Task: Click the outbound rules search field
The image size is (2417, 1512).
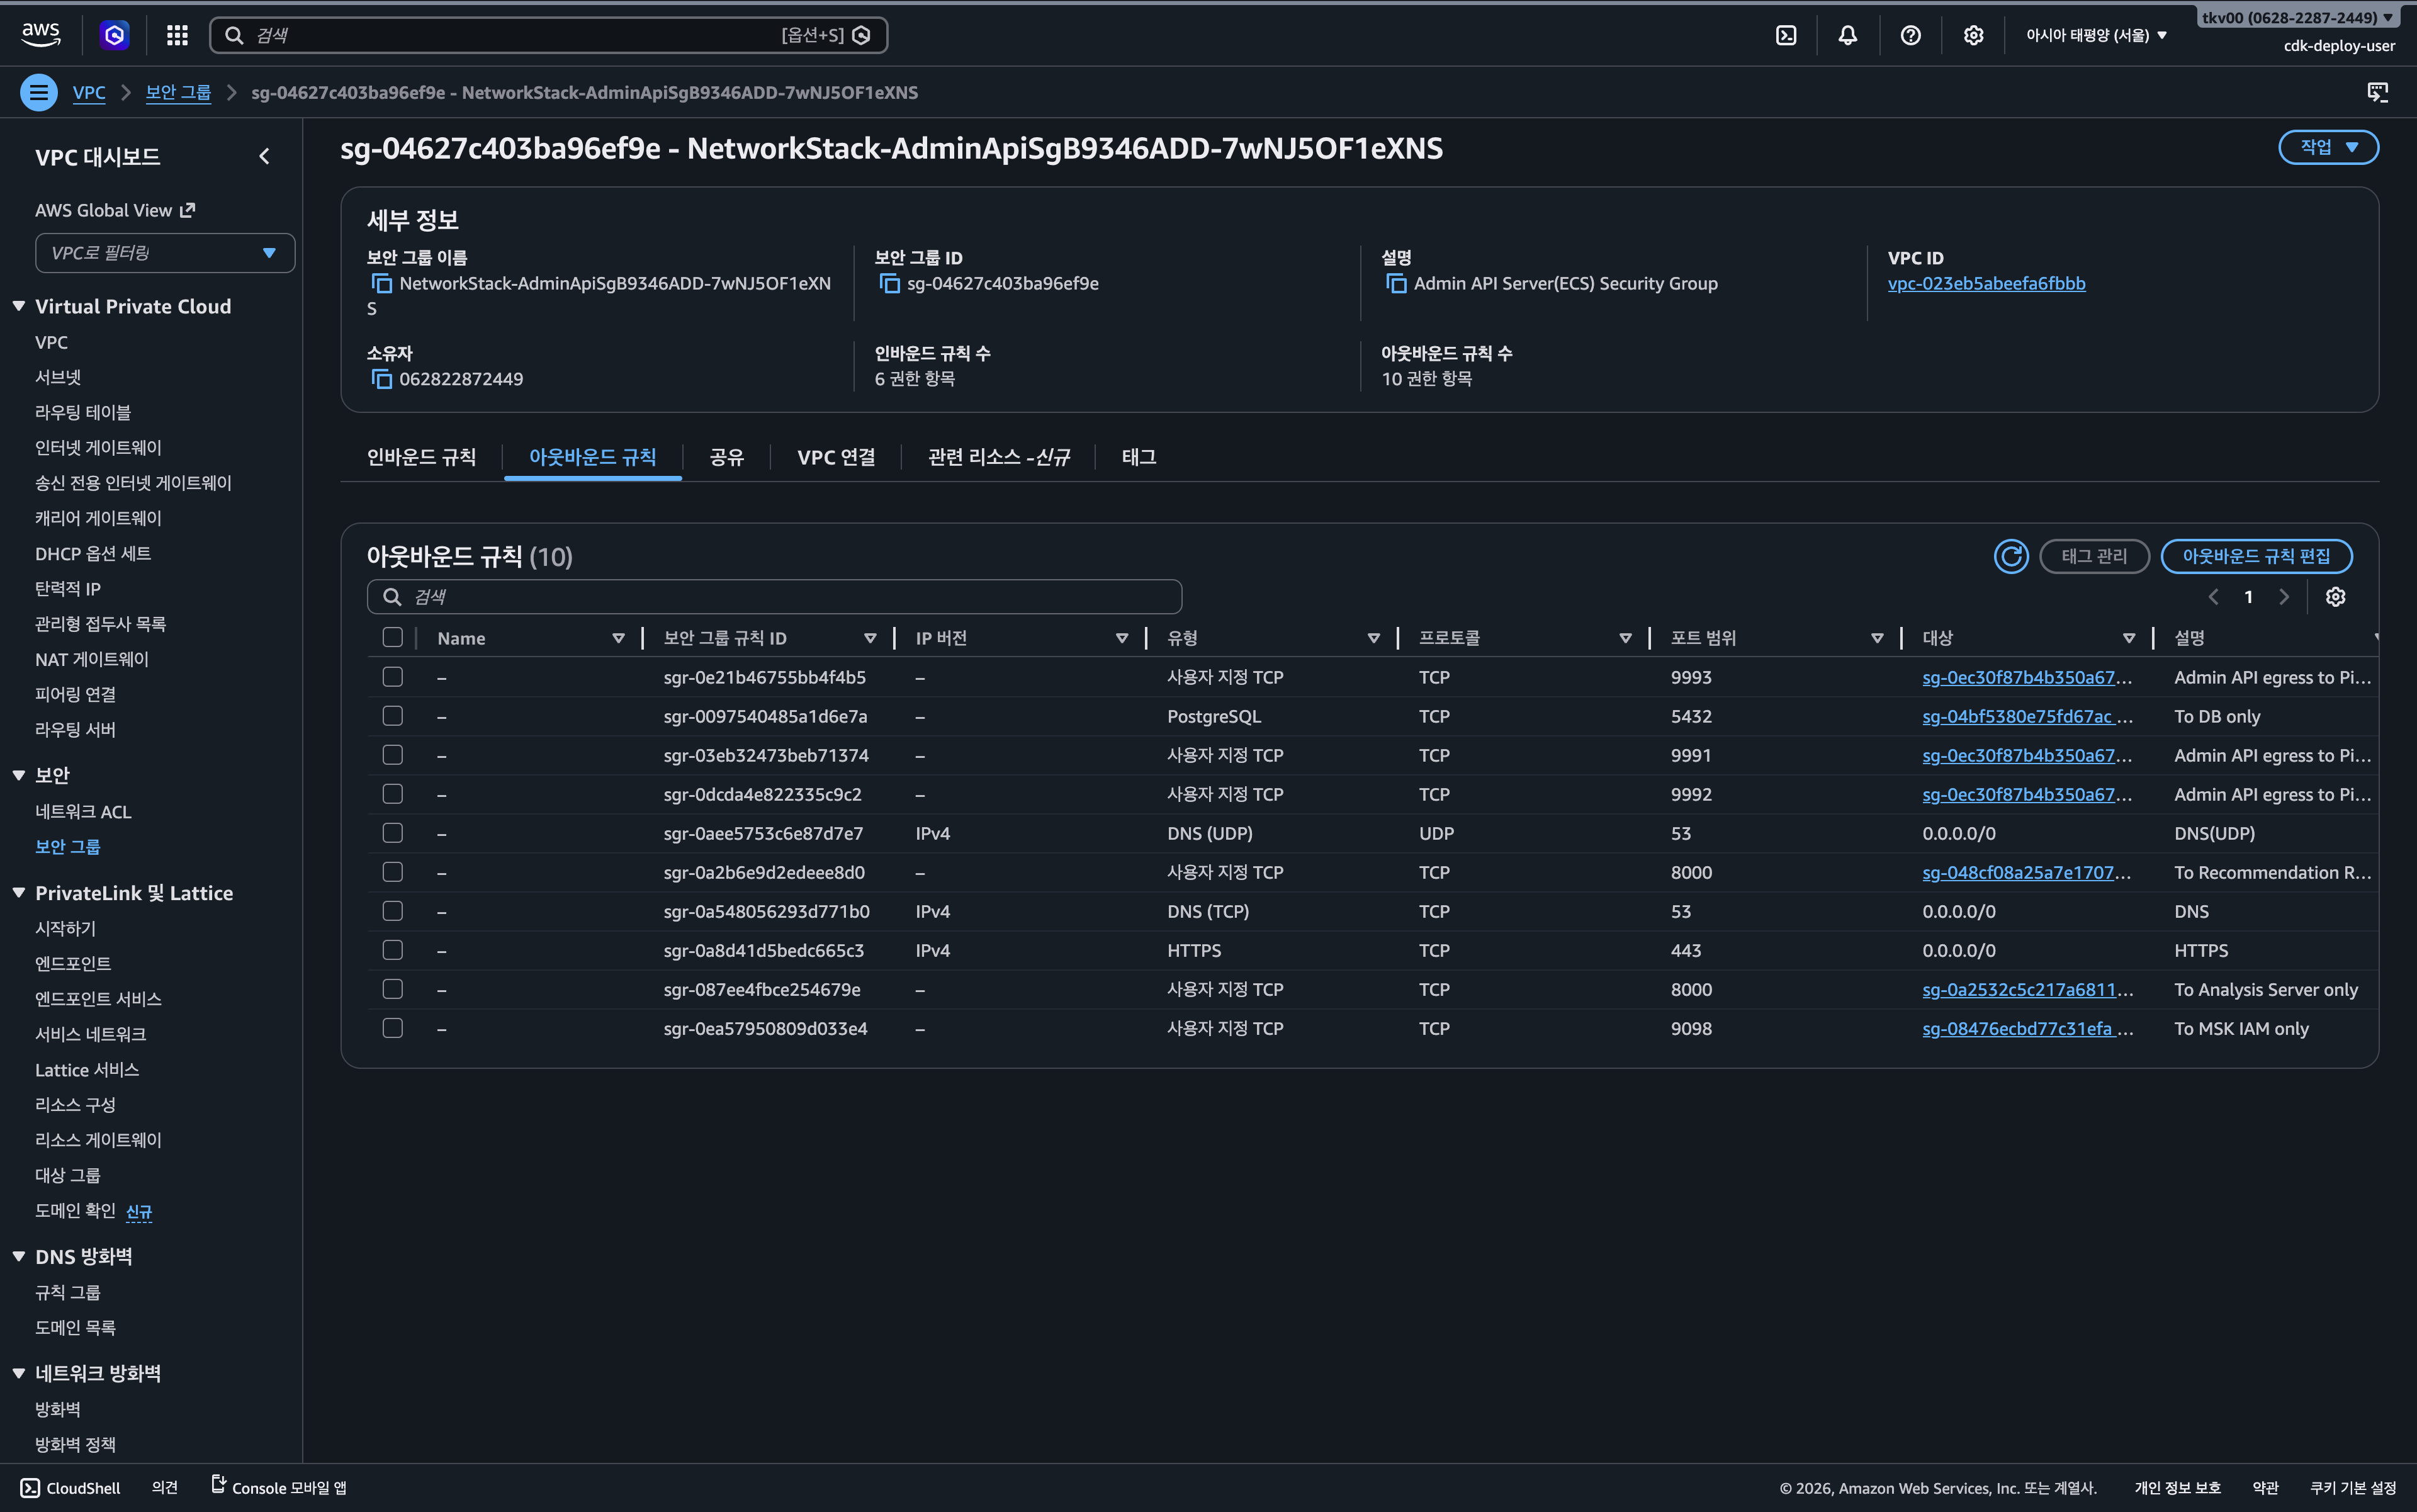Action: tap(775, 597)
